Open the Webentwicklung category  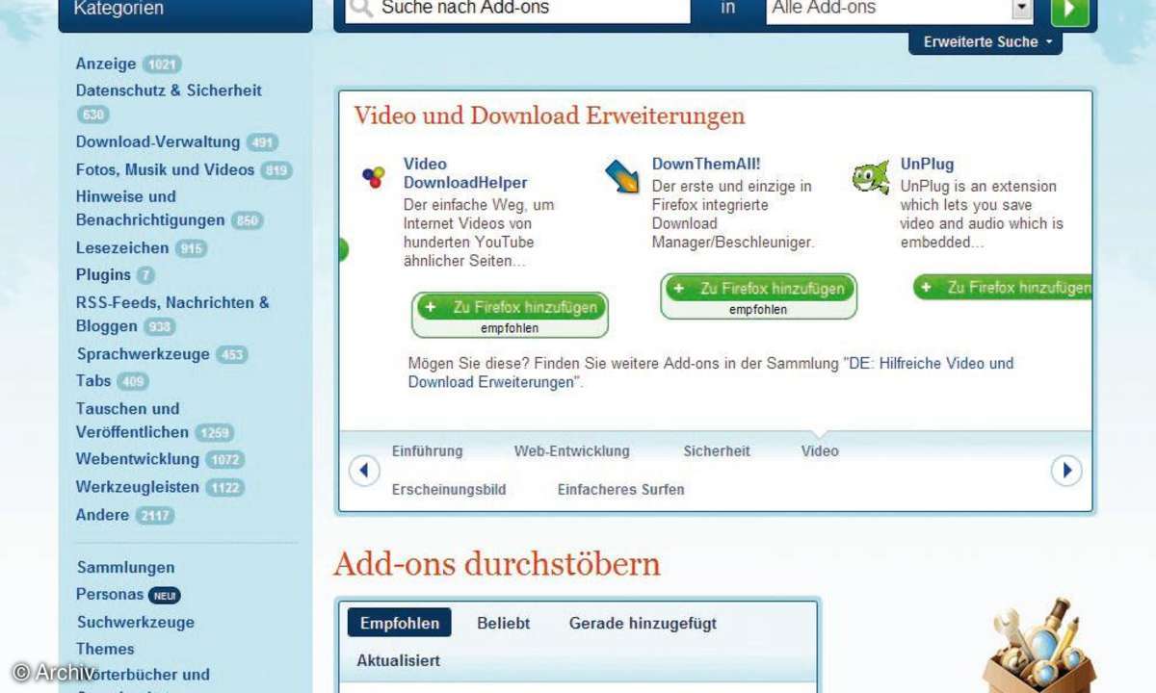pyautogui.click(x=138, y=459)
